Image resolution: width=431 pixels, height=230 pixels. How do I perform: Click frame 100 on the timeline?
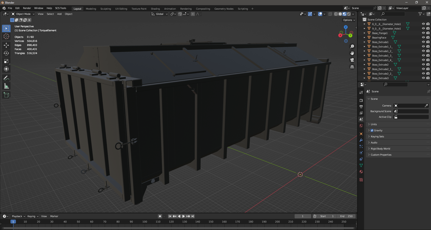(145, 222)
